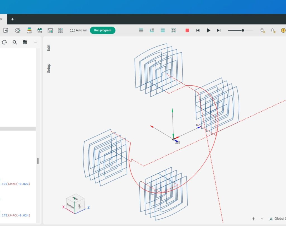Switch to the Setup side tab
This screenshot has height=226, width=286.
point(49,68)
